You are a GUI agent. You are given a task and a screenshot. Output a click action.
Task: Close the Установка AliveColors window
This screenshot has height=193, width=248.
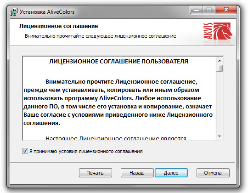click(x=226, y=10)
